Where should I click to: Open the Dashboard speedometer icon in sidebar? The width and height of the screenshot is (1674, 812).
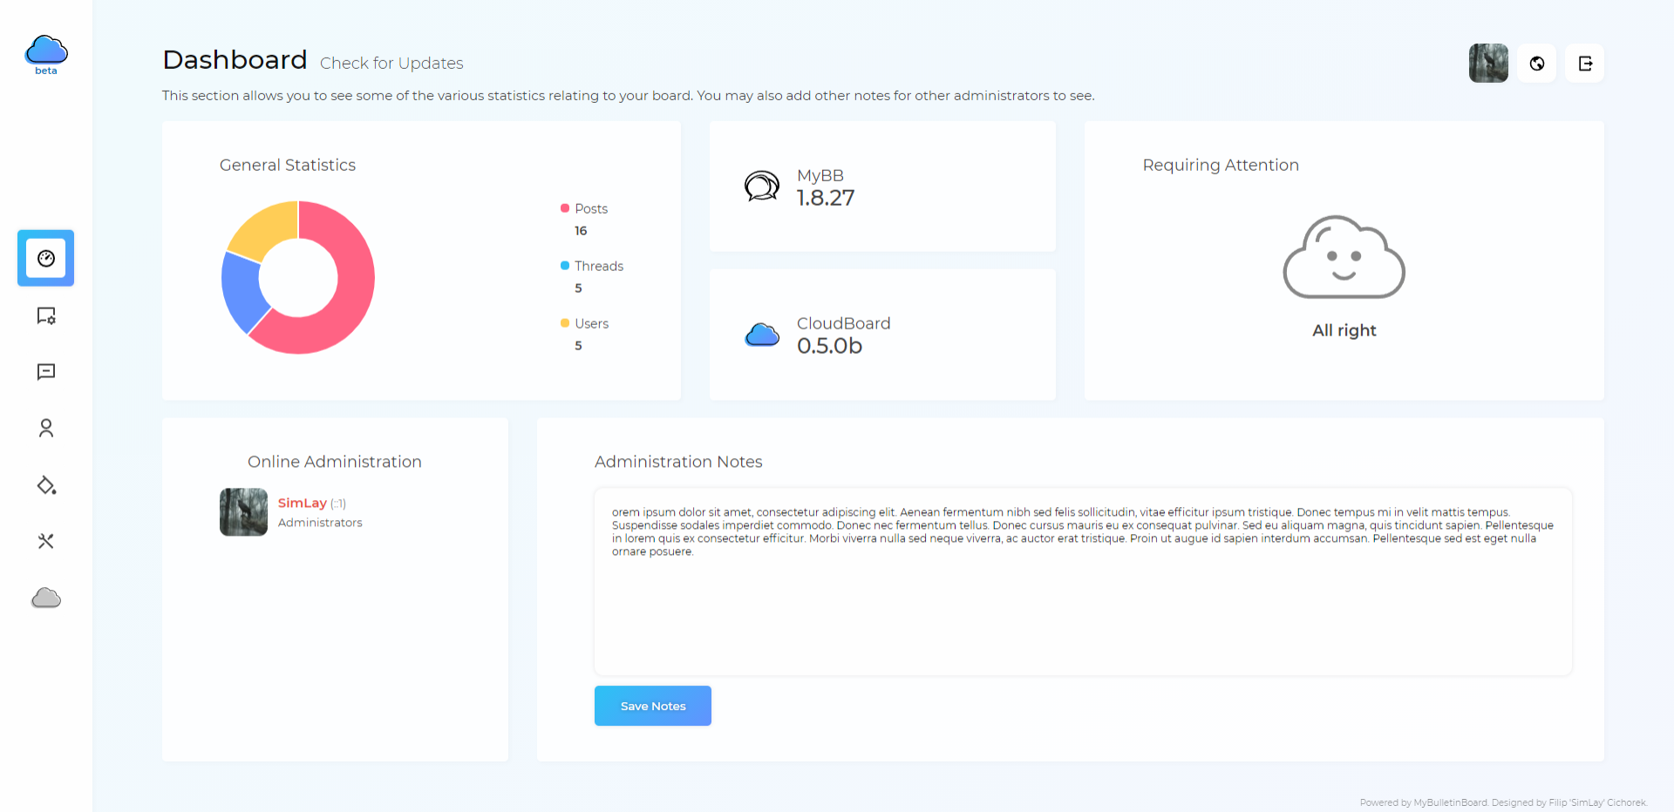pos(46,259)
